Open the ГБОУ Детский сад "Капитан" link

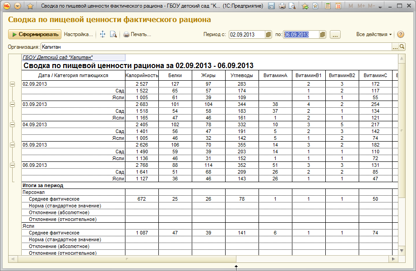(x=58, y=57)
